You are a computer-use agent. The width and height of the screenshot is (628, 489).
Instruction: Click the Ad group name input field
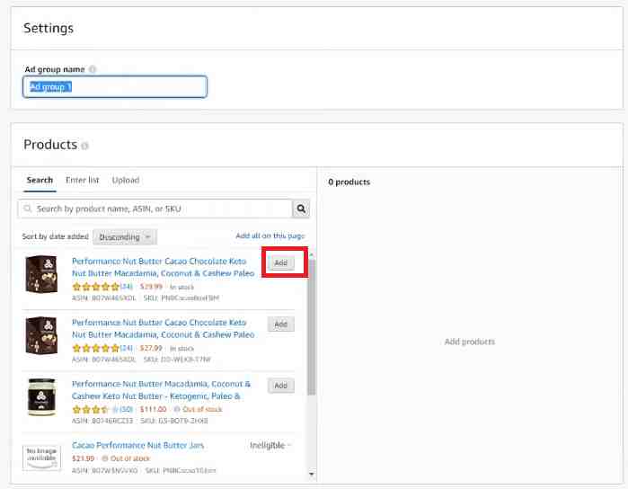pos(115,86)
